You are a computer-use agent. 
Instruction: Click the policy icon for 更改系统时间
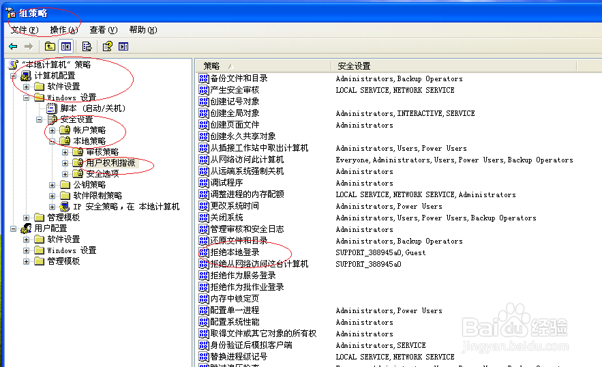[203, 206]
